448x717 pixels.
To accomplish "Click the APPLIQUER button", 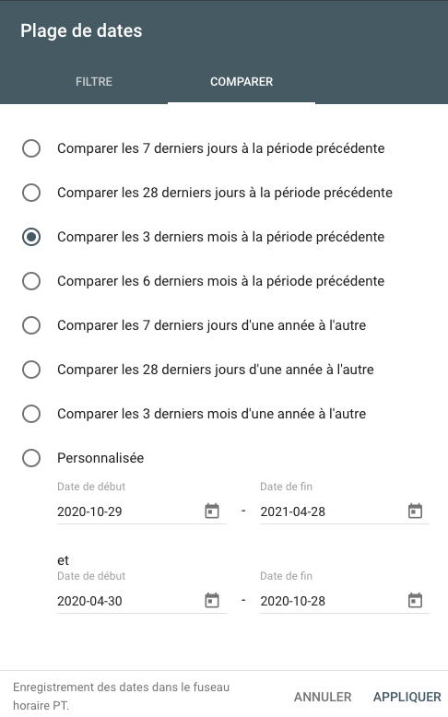I will [x=407, y=697].
